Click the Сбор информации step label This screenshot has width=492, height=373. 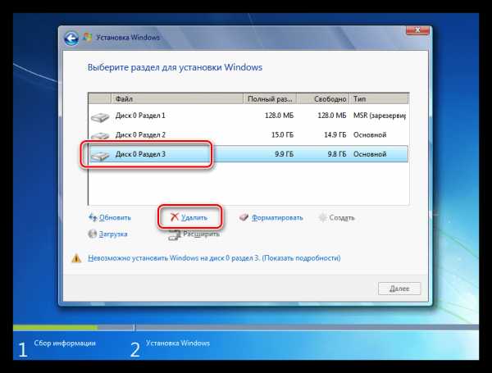pyautogui.click(x=65, y=343)
